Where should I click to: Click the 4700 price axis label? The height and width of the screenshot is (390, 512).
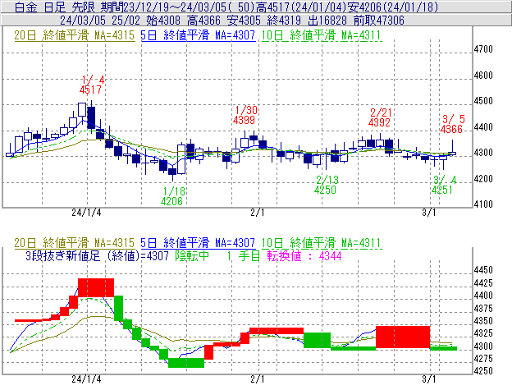pyautogui.click(x=483, y=49)
